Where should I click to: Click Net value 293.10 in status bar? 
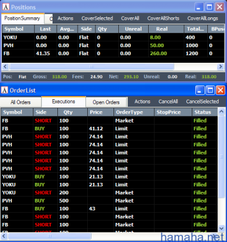coord(131,76)
